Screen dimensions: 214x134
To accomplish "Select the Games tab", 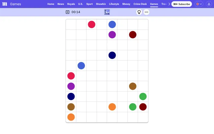I will point(154,4).
